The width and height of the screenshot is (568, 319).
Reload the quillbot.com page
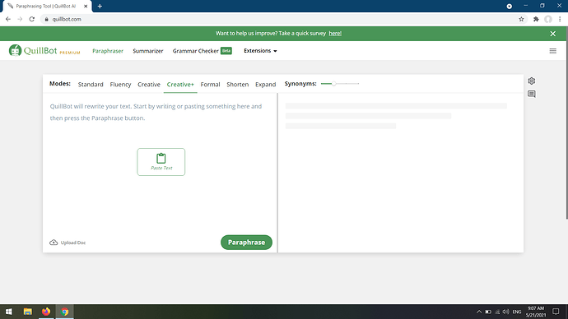(32, 19)
